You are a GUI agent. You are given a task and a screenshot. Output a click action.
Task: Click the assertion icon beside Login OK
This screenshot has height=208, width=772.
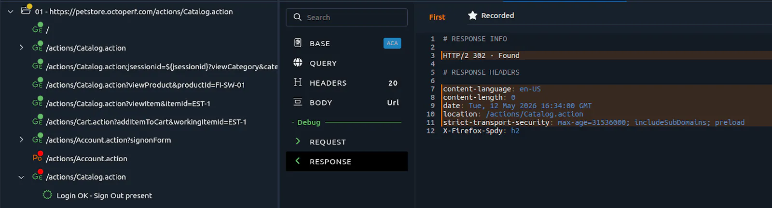[x=47, y=195]
